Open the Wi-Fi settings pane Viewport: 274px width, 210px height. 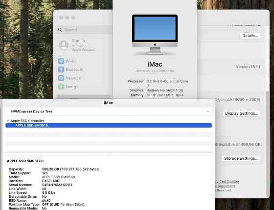tap(70, 61)
